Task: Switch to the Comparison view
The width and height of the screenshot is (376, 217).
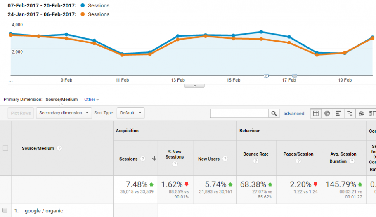Action: pyautogui.click(x=350, y=113)
